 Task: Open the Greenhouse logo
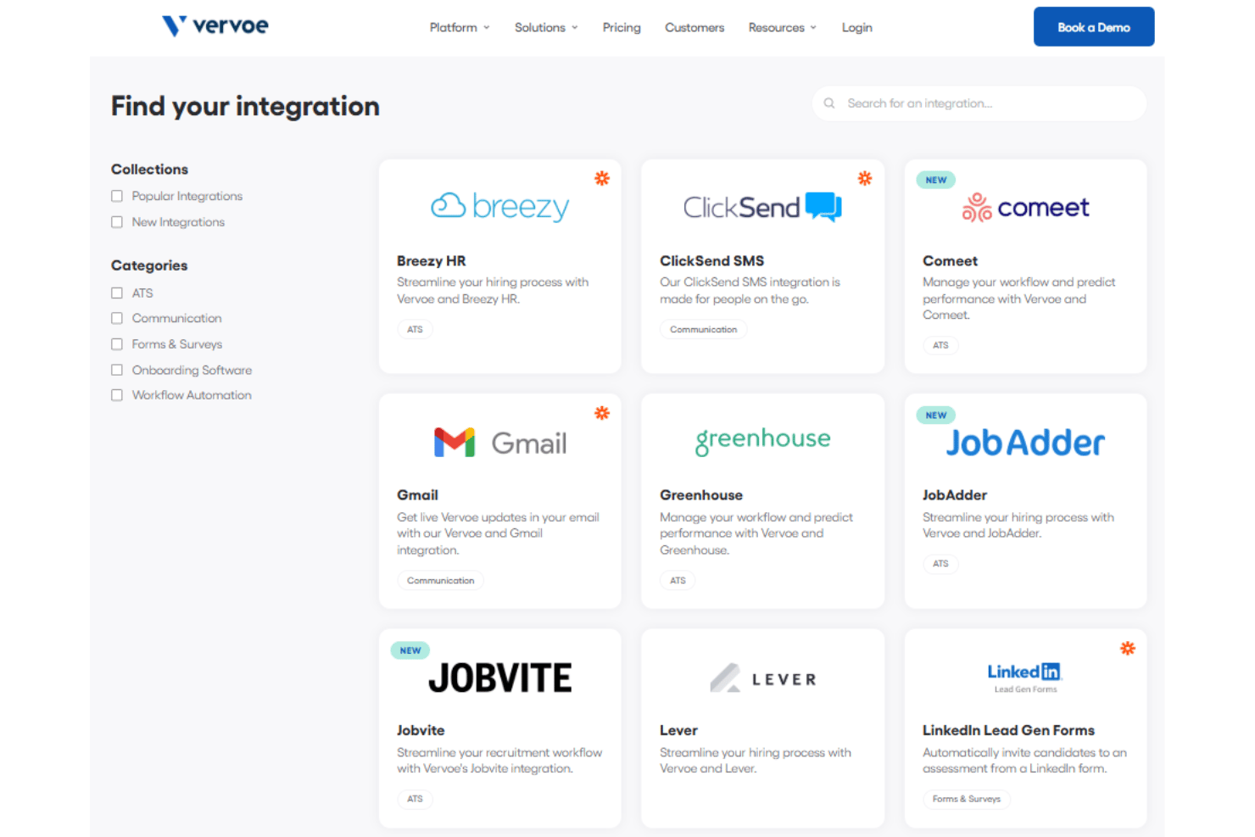pyautogui.click(x=762, y=440)
